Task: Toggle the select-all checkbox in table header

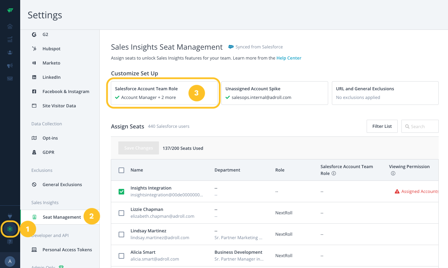Action: click(x=121, y=170)
